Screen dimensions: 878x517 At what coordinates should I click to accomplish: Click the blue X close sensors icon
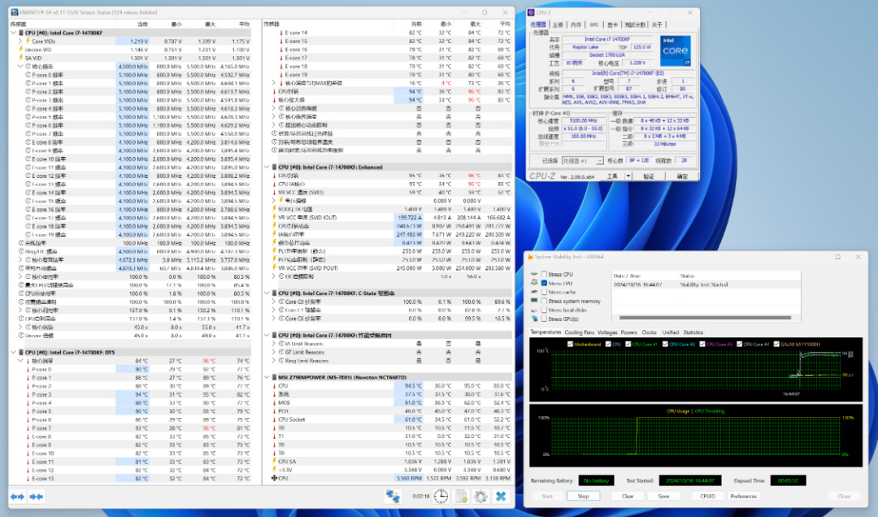pyautogui.click(x=502, y=496)
